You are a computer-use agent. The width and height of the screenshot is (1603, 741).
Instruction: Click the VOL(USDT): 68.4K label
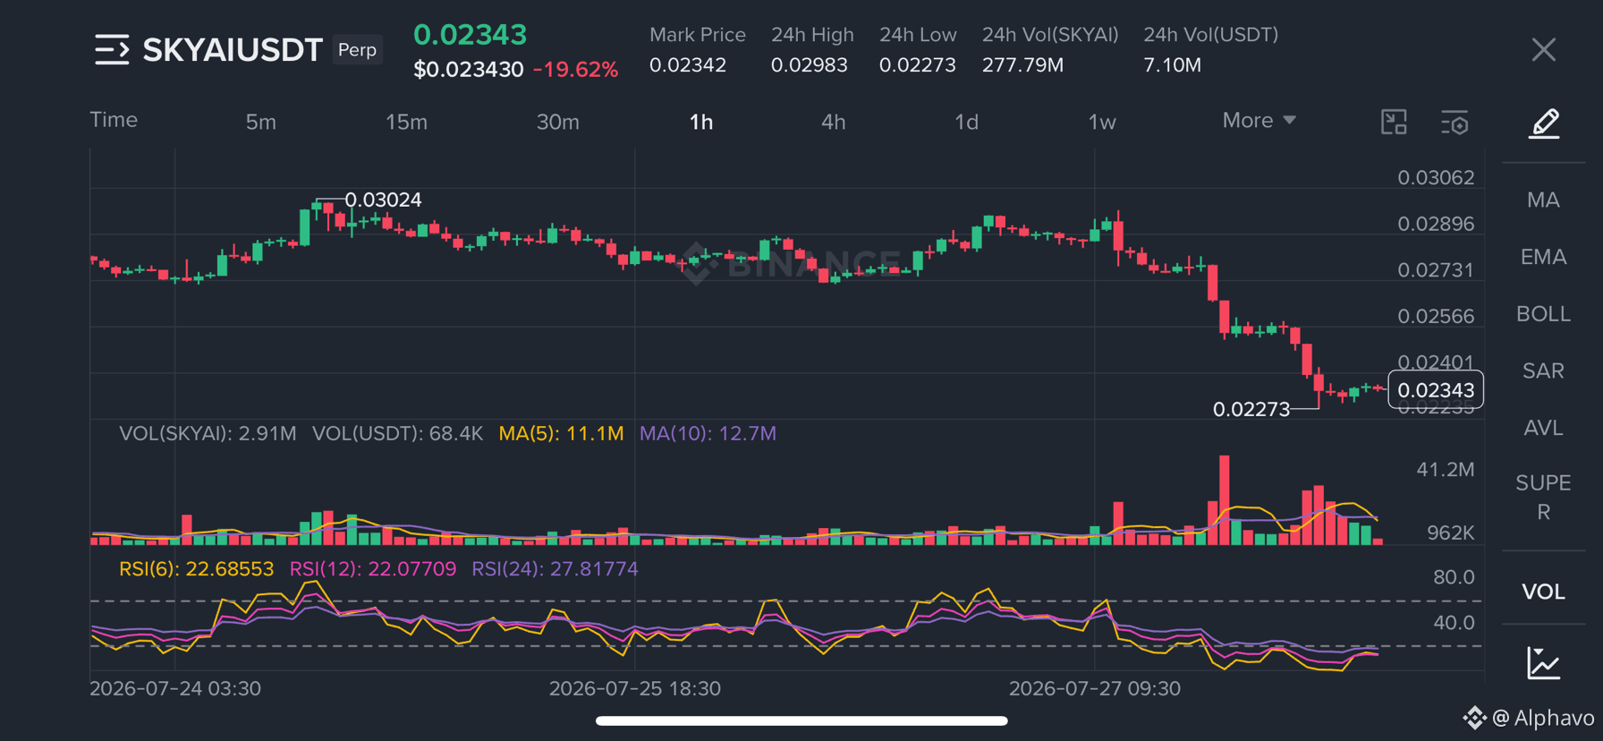[397, 433]
